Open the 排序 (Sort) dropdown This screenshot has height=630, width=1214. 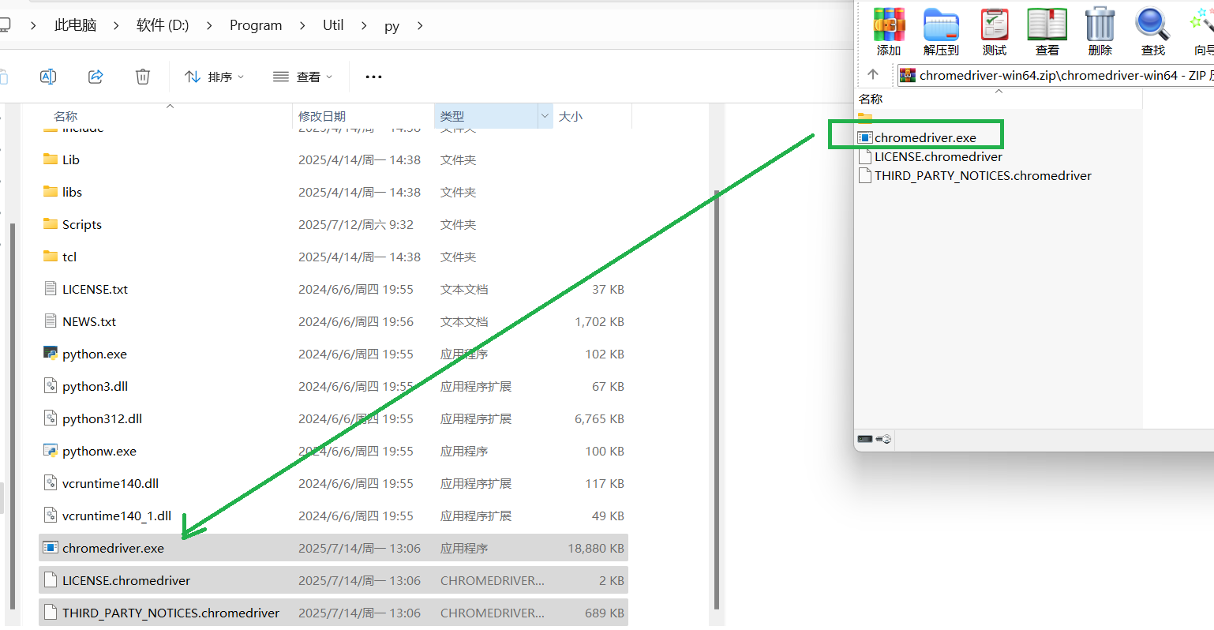click(213, 77)
